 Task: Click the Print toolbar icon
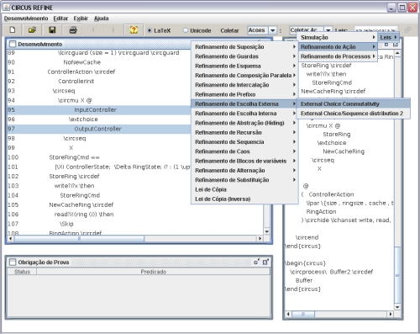pyautogui.click(x=73, y=29)
